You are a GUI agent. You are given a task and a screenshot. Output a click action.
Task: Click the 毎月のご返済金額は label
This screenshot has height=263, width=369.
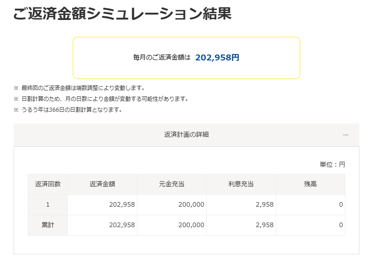click(162, 58)
